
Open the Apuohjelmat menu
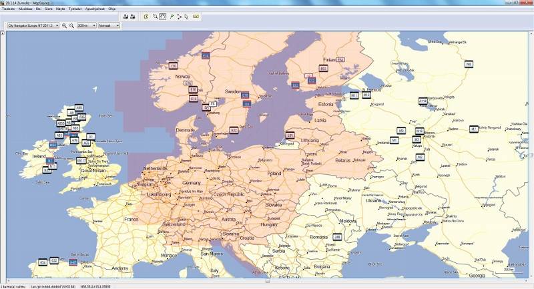click(x=95, y=9)
